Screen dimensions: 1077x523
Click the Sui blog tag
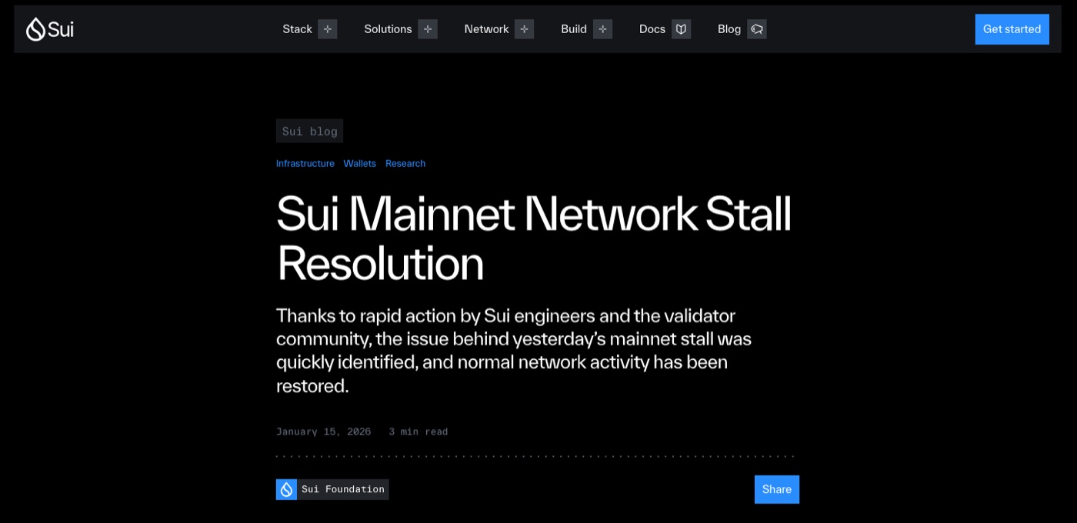(309, 131)
